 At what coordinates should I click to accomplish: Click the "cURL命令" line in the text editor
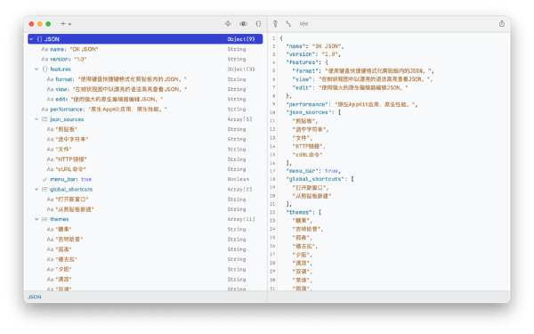pyautogui.click(x=307, y=155)
